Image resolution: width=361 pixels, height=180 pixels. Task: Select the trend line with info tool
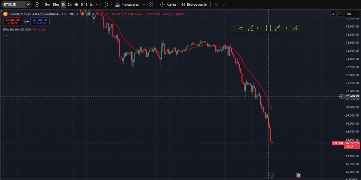pos(250,28)
